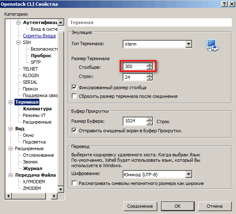Screen dimensions: 236x214
Task: Select Расширенные under Терминал
Action: click(37, 122)
